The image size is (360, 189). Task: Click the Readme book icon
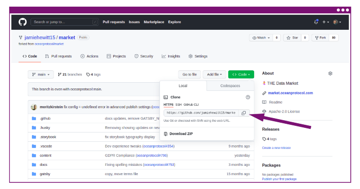(264, 102)
